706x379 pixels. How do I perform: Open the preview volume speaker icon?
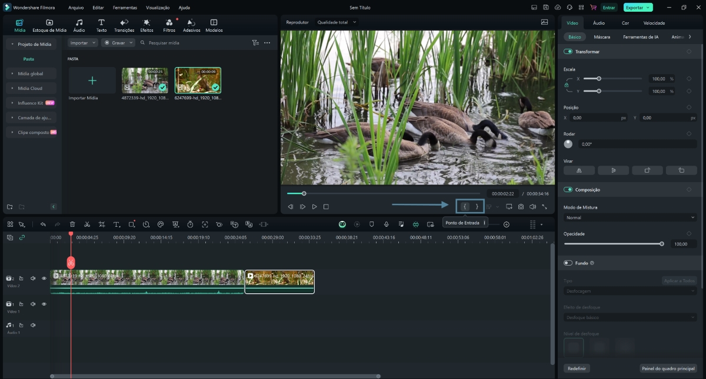point(532,207)
